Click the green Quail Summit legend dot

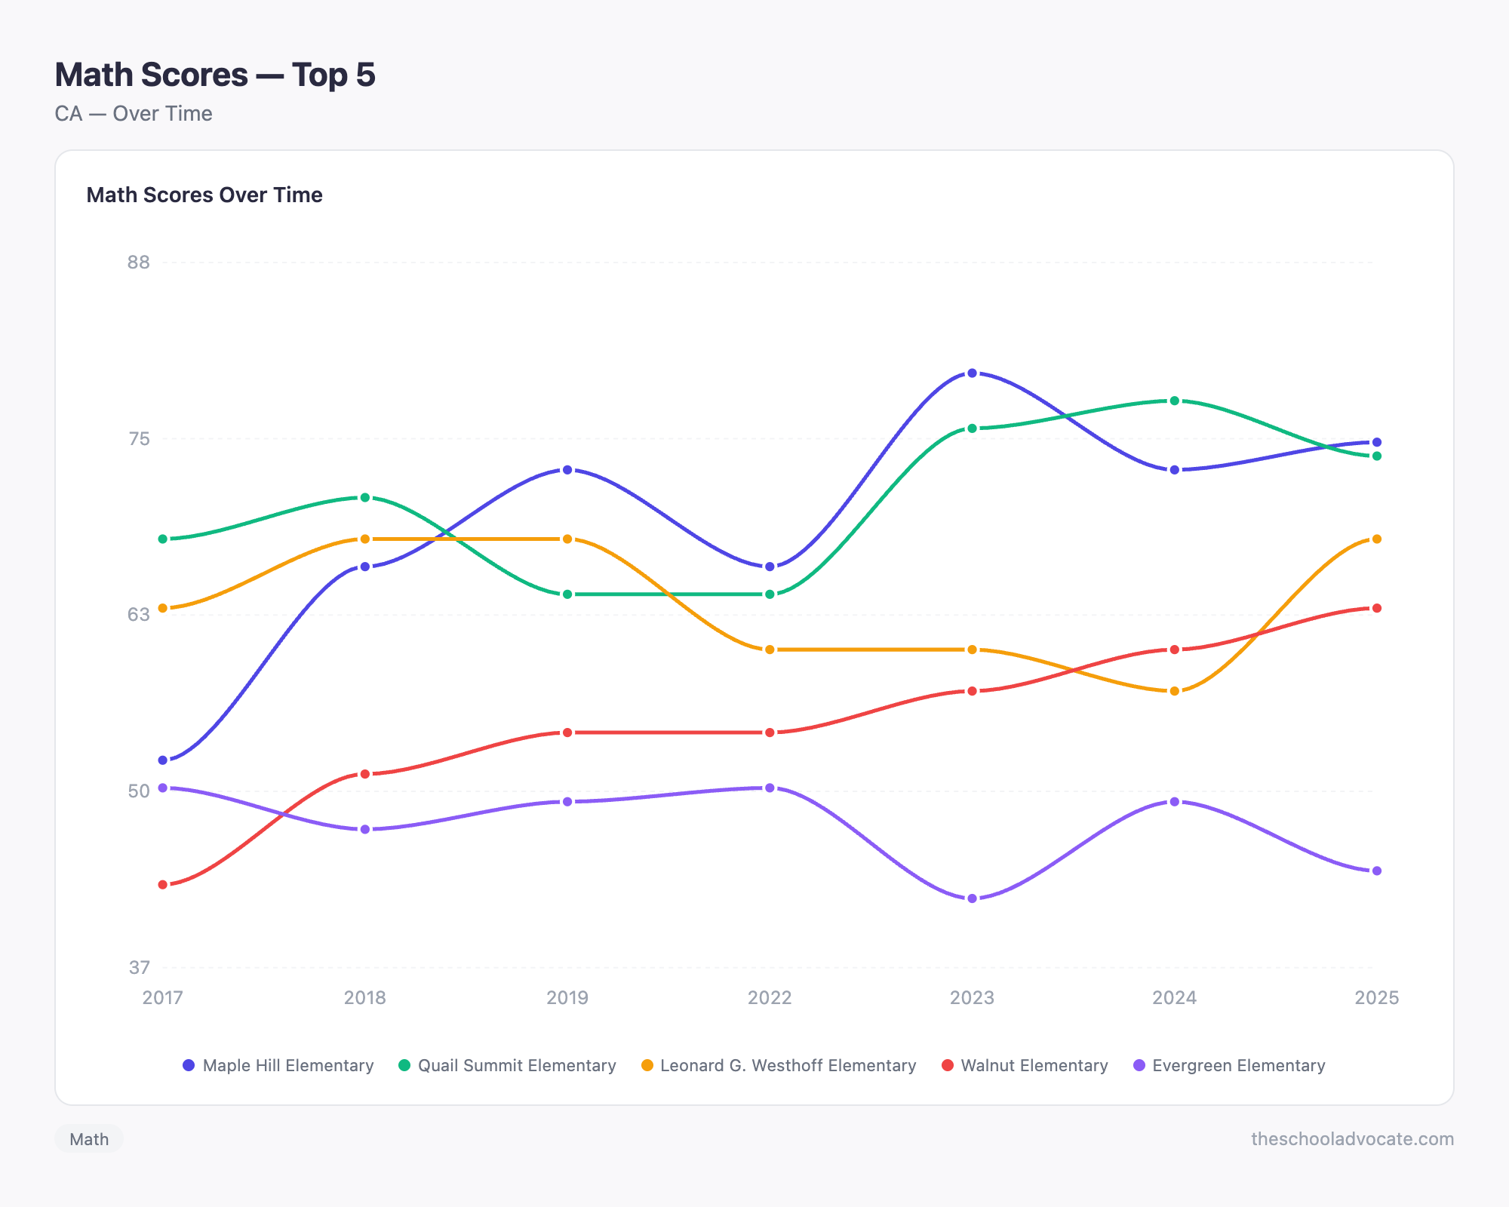(x=404, y=1065)
